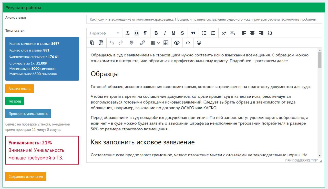Click paragraph starting Готовый образец искового
The width and height of the screenshot is (328, 189).
(x=201, y=87)
